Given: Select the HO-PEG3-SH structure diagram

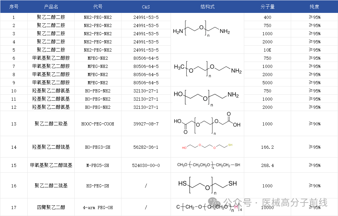Looking at the screenshot, I should (x=207, y=147).
